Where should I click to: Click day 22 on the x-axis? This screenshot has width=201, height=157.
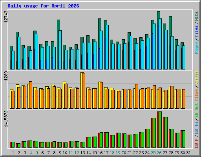(x=135, y=153)
